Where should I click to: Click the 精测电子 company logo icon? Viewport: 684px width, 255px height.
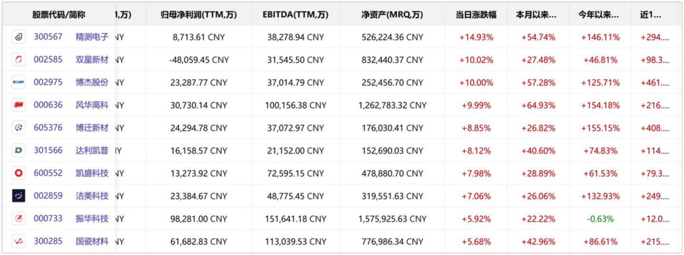[x=19, y=37]
